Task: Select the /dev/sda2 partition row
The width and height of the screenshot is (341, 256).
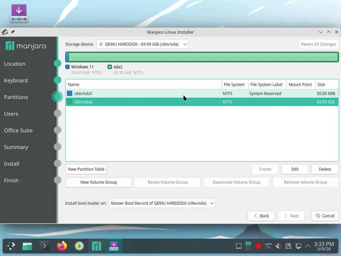Action: coord(202,102)
